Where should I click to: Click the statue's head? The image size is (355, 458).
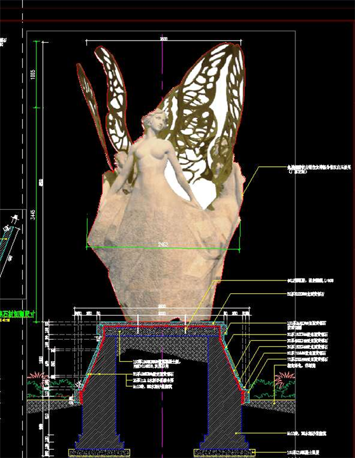point(155,119)
